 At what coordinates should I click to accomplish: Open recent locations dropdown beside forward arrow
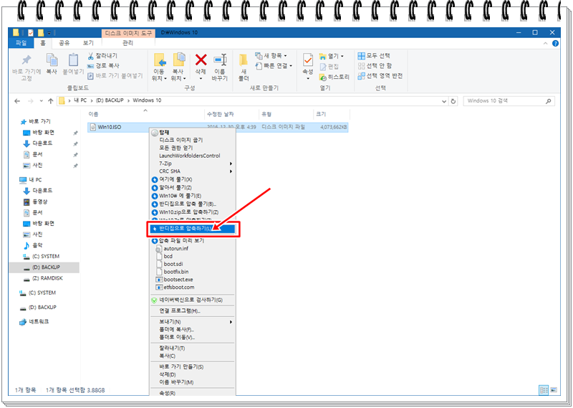click(41, 101)
